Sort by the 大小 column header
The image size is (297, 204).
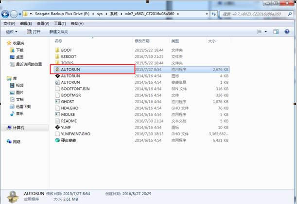[212, 41]
